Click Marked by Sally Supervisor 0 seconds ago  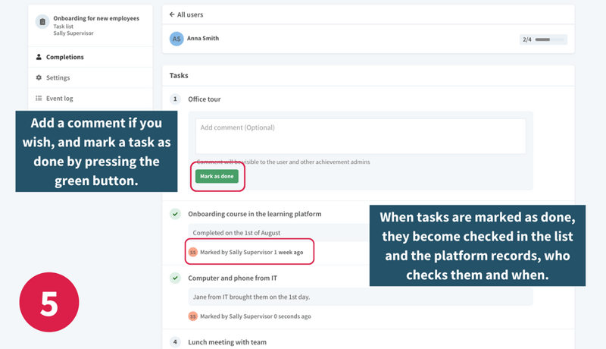tap(255, 316)
